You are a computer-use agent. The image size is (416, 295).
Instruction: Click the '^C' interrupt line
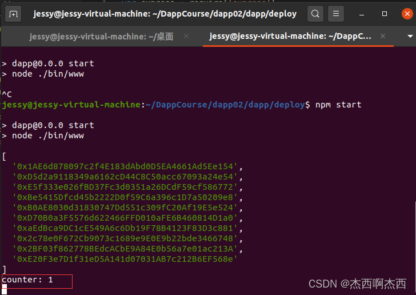(7, 94)
